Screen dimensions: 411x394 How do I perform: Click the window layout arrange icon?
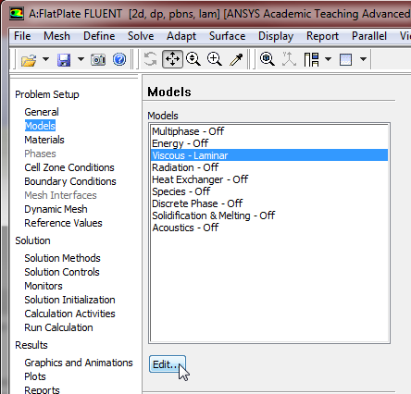[311, 59]
